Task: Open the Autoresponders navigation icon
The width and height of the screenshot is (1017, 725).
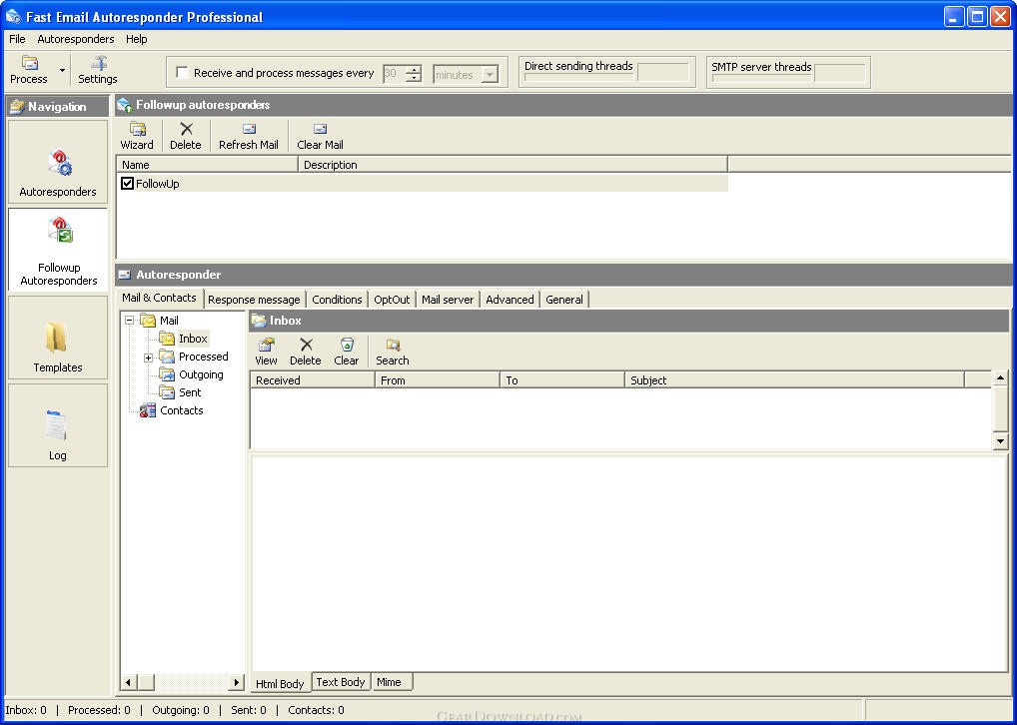Action: [x=58, y=164]
